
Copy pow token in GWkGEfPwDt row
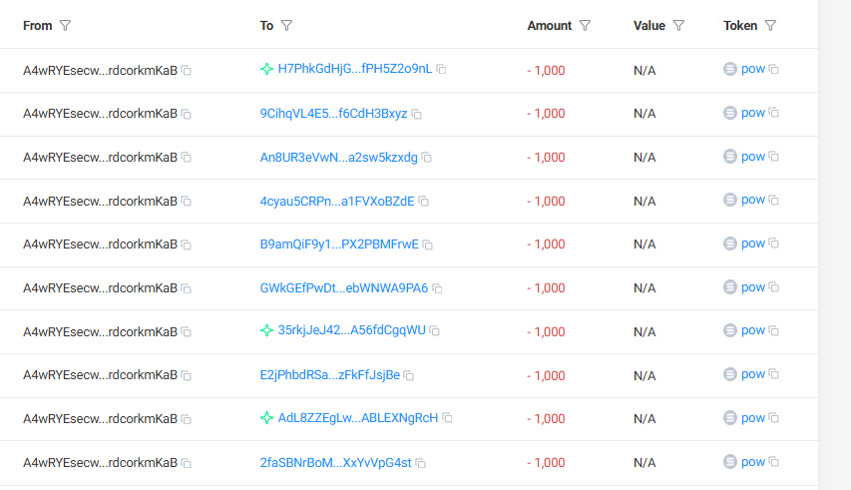point(774,287)
